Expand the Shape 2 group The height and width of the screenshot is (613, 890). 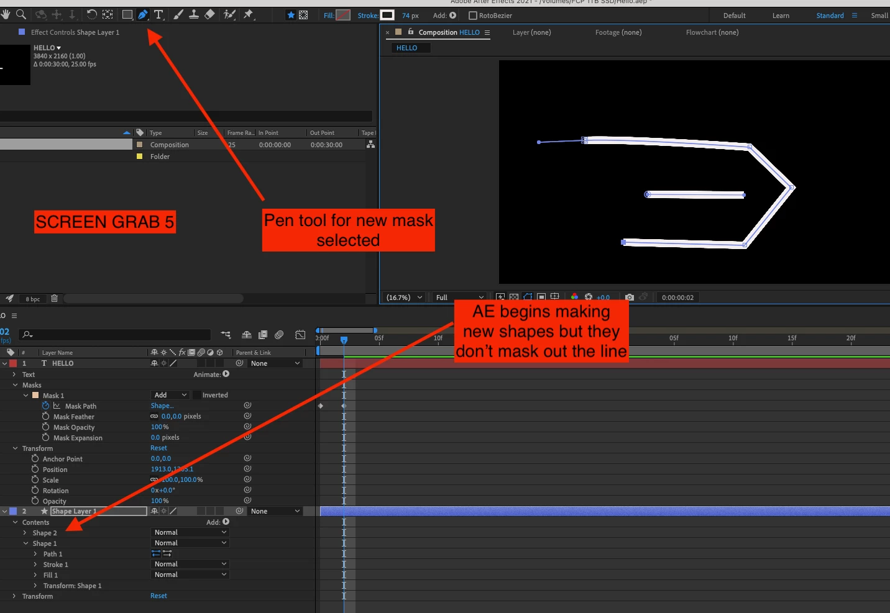[x=25, y=533]
